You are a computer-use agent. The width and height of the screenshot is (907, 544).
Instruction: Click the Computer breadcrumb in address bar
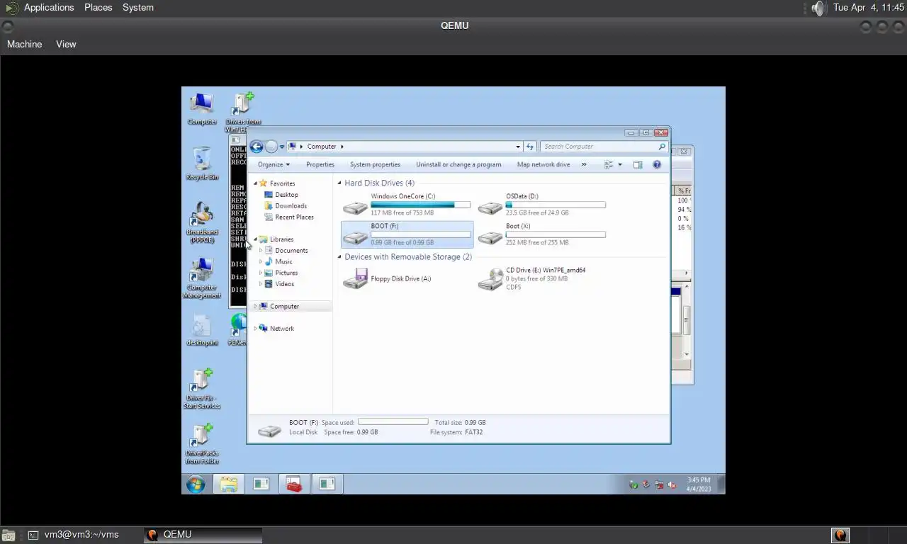(x=322, y=147)
